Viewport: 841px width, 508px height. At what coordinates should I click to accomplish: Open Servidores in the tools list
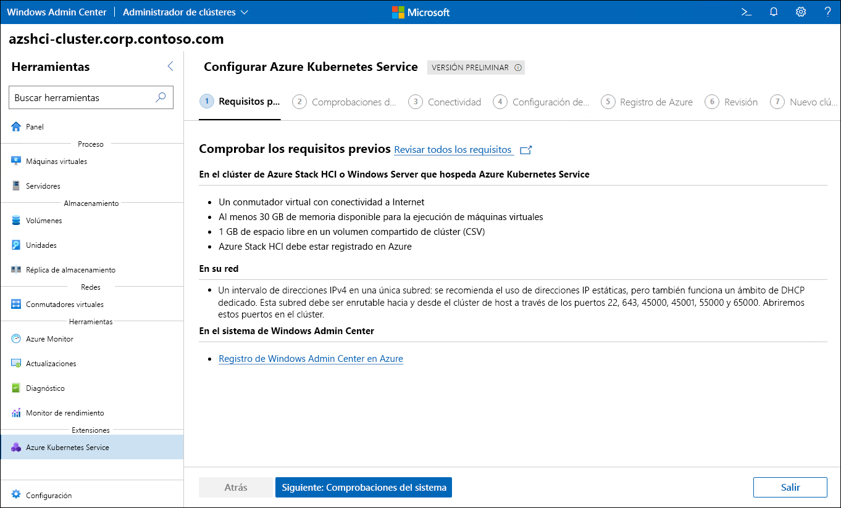(92, 186)
